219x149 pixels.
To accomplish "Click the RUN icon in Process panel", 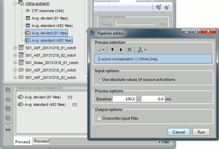I will [7, 129].
